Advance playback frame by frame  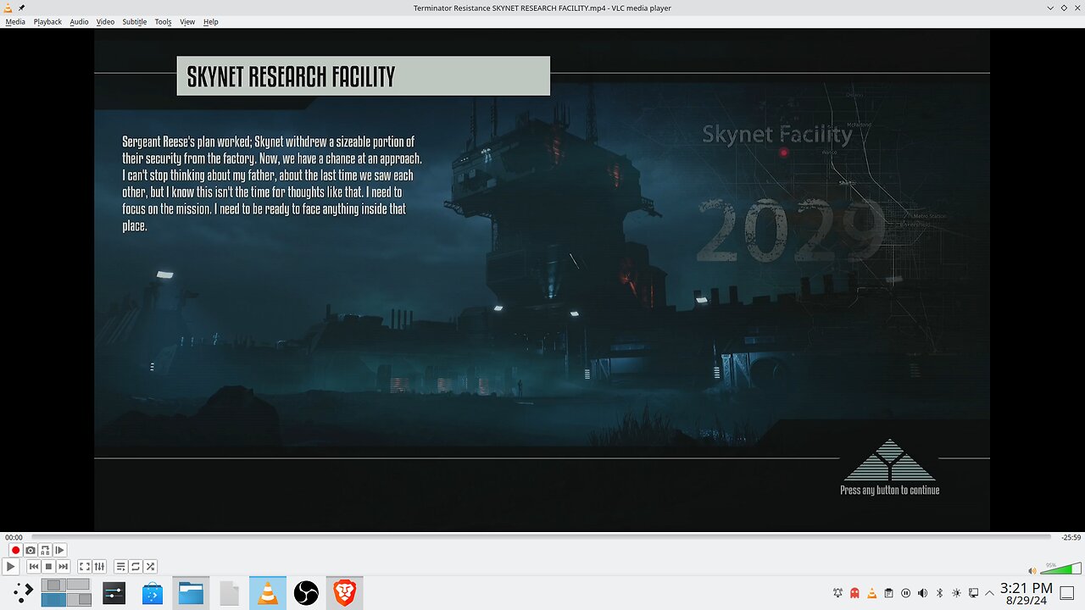[x=59, y=551]
